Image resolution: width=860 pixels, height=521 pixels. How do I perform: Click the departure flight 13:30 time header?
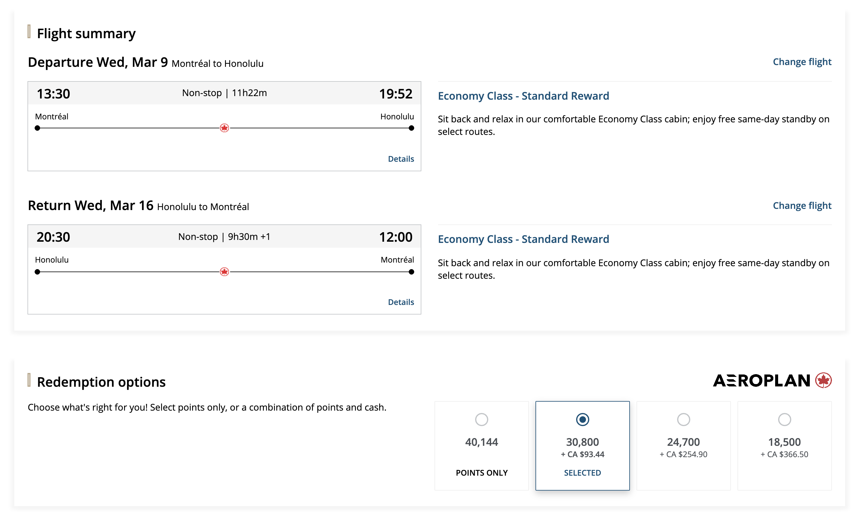point(53,94)
